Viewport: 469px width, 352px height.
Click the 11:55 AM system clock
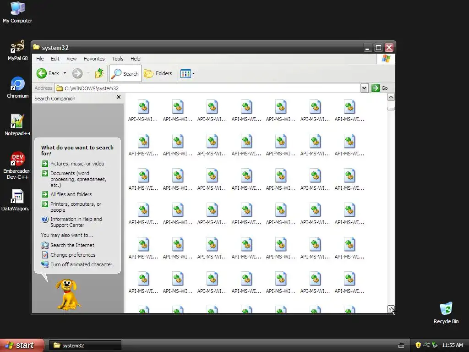pyautogui.click(x=452, y=345)
